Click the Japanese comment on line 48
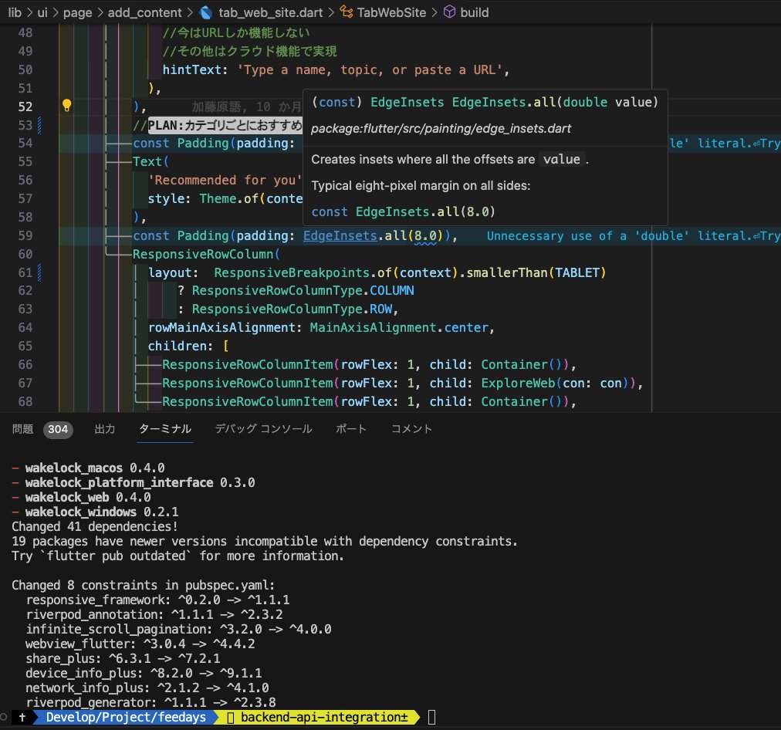 [236, 33]
